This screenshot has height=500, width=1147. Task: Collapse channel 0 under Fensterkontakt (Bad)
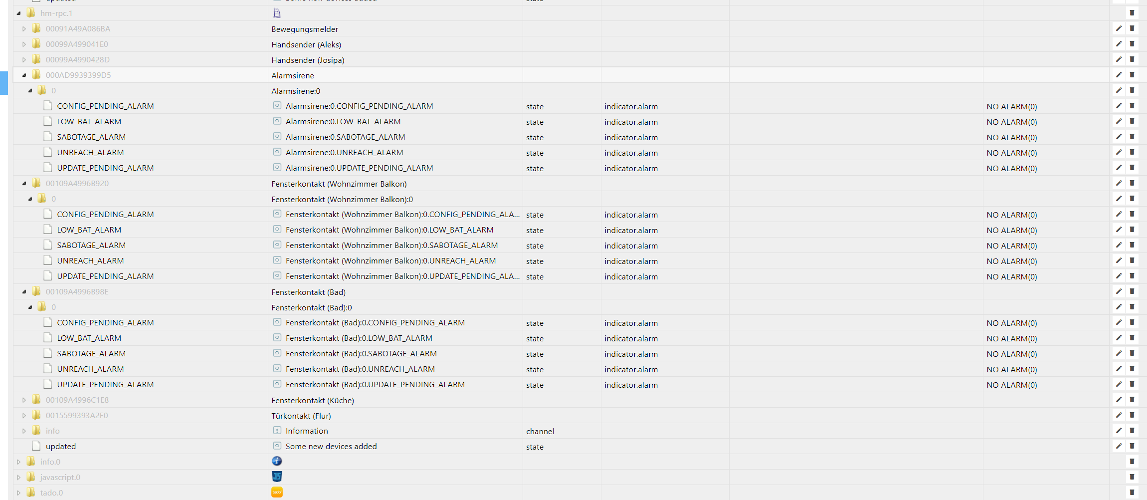[30, 307]
